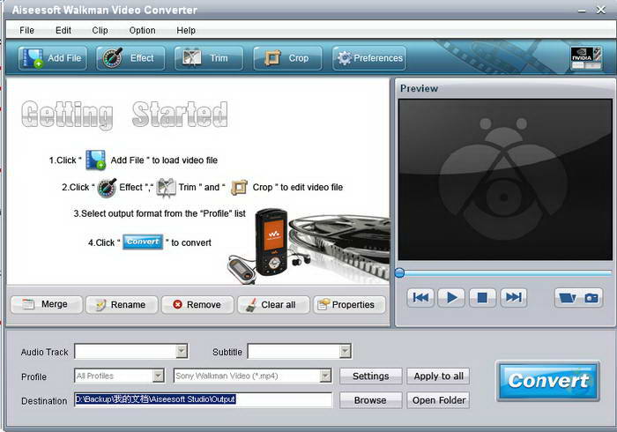The width and height of the screenshot is (617, 432).
Task: Expand the Audio Track dropdown
Action: 182,352
